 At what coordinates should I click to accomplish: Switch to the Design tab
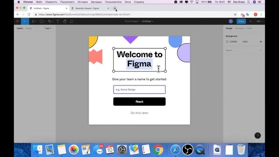pos(229,28)
